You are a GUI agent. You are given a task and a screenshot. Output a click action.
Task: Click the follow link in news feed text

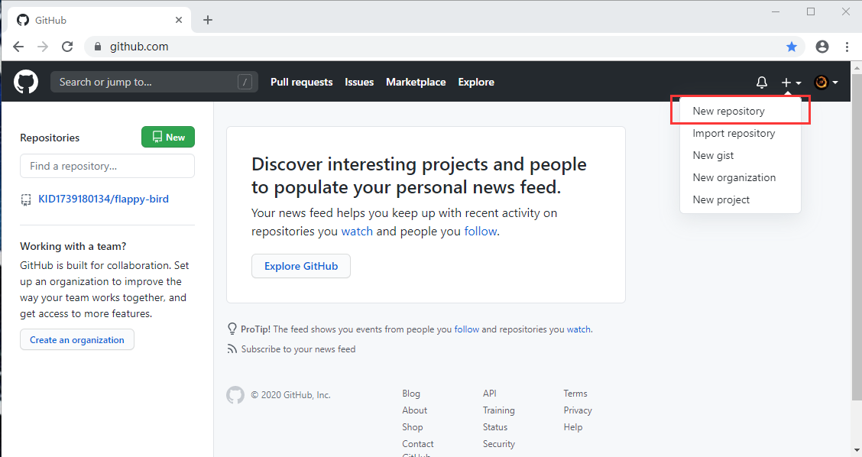(x=481, y=232)
